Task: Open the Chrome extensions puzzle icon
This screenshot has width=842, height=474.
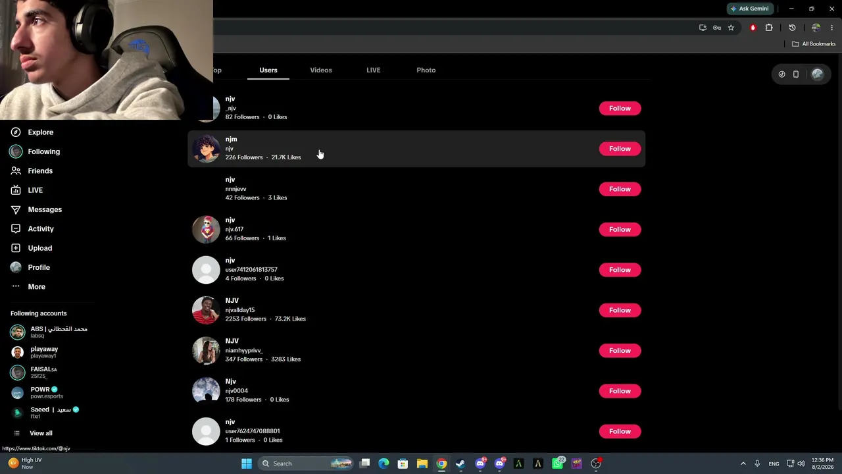Action: pos(769,28)
